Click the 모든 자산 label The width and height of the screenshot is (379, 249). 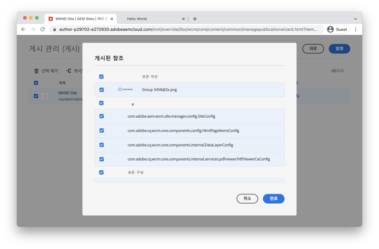[150, 77]
